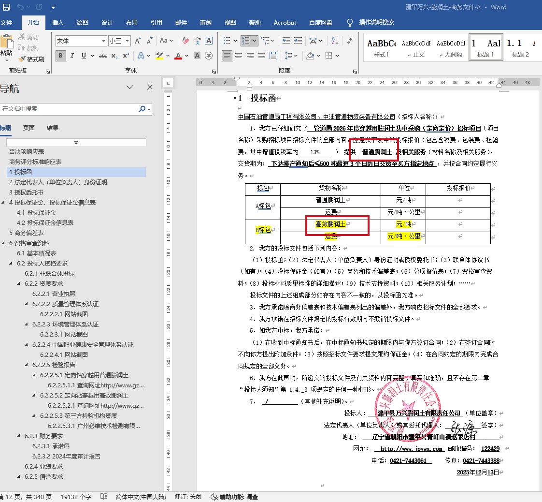Apply strikethrough abc formatting
The width and height of the screenshot is (542, 502).
(103, 56)
